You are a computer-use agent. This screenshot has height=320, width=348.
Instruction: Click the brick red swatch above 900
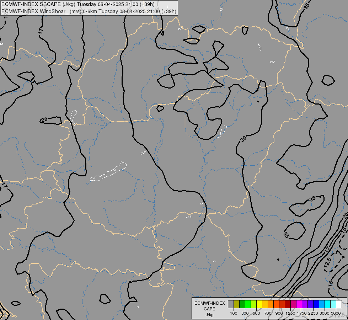(x=282, y=304)
